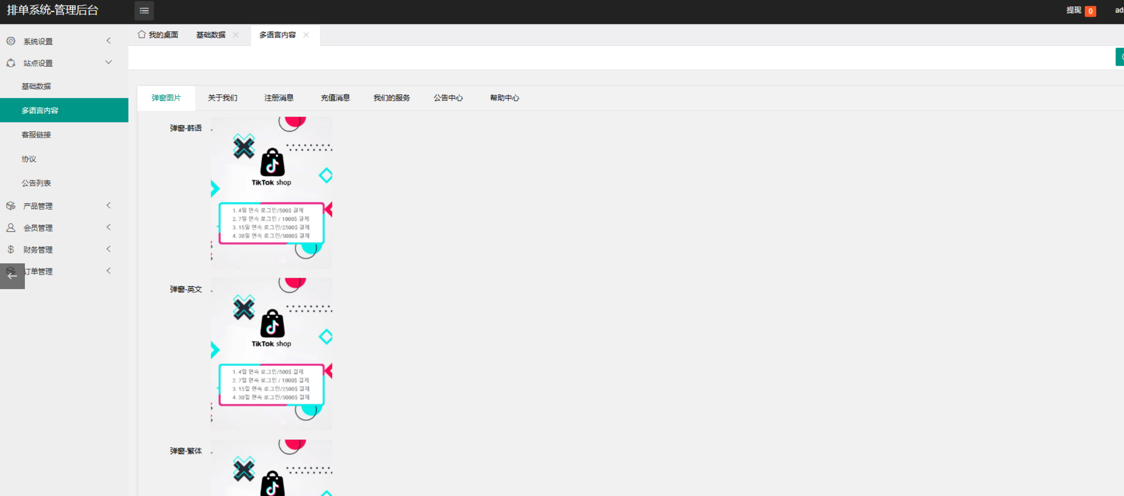Click the 弹窗-韩语 popup image thumbnail
The height and width of the screenshot is (496, 1124).
(271, 193)
